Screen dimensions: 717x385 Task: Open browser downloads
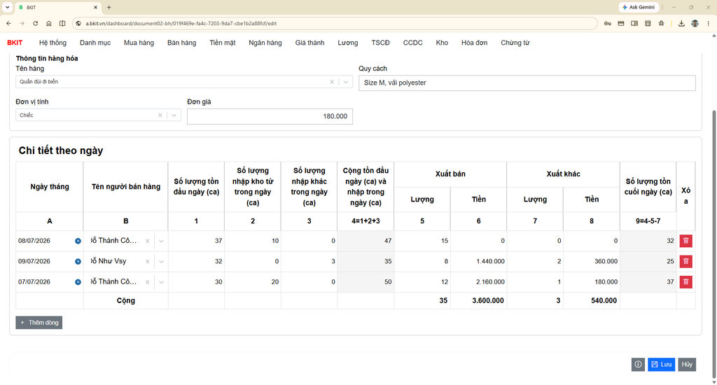click(x=681, y=23)
